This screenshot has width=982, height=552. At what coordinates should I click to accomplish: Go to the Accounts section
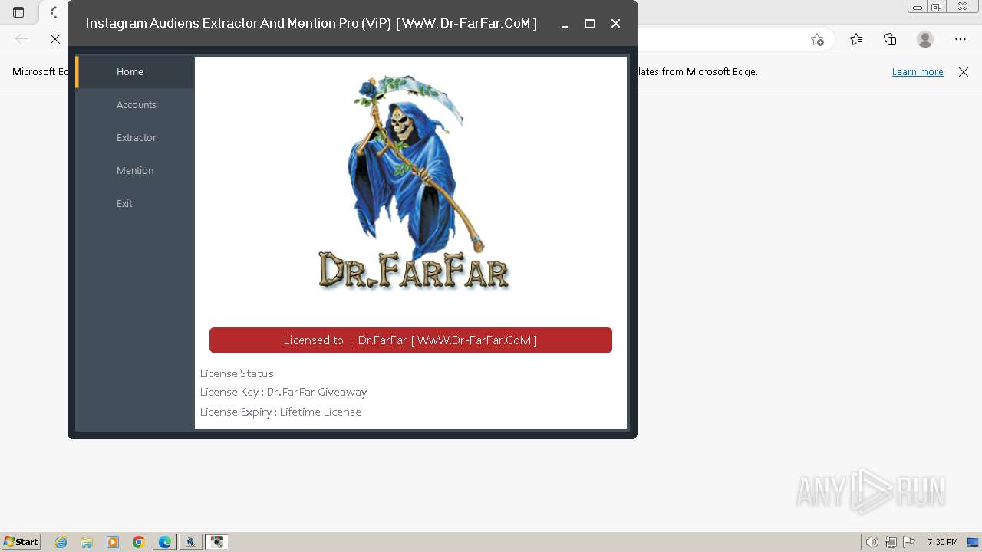pyautogui.click(x=135, y=104)
